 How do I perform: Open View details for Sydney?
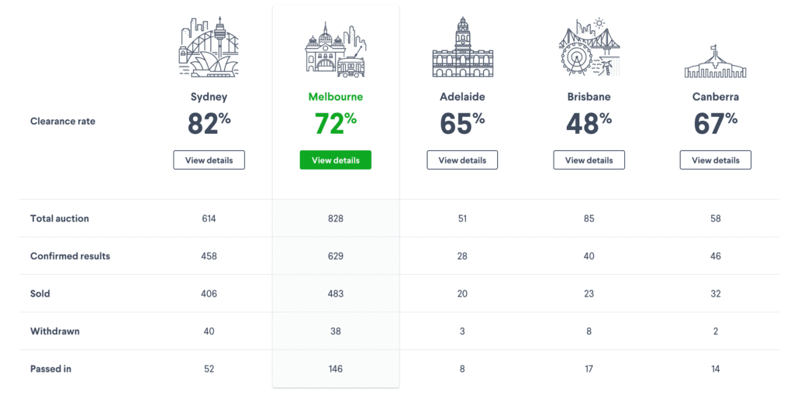pyautogui.click(x=209, y=160)
